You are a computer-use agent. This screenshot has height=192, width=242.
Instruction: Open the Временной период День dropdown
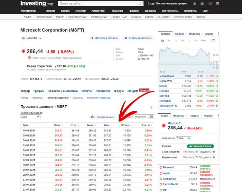30,117
